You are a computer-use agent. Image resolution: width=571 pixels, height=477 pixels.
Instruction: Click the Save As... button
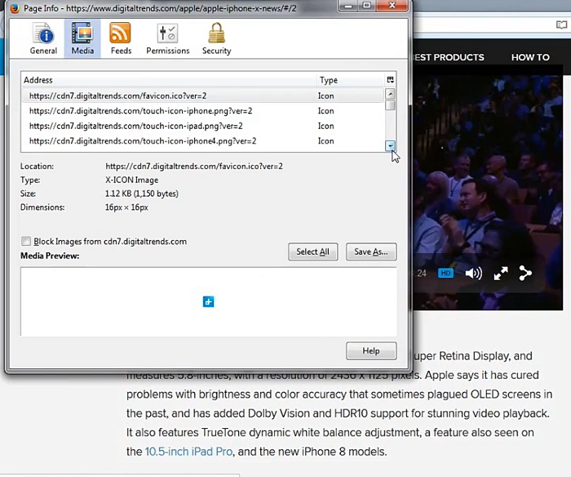click(371, 252)
